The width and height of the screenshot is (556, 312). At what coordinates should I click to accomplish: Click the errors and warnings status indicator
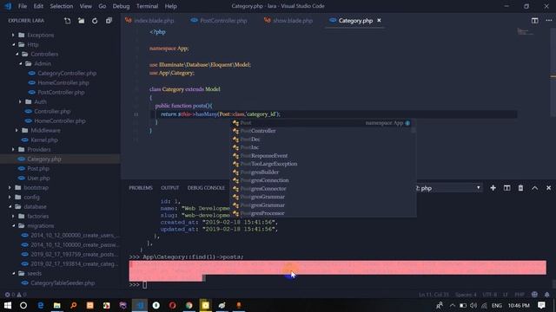pos(16,295)
